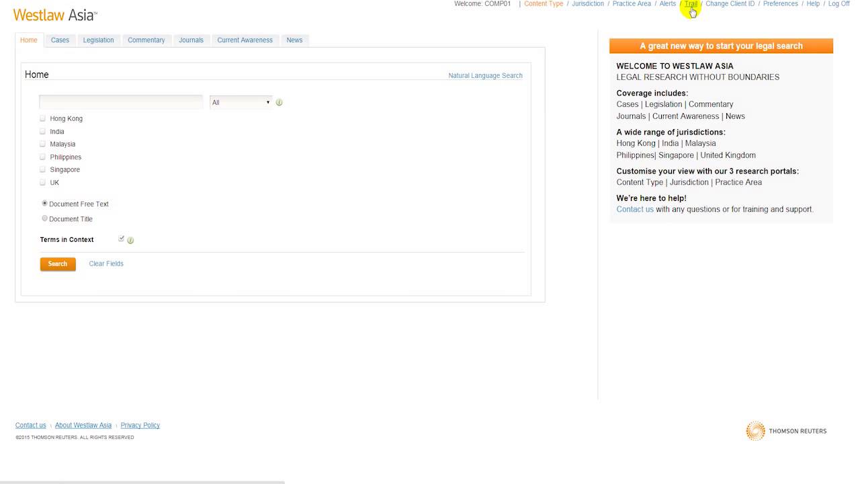
Task: Click the Thomson Reuters logo
Action: point(786,431)
